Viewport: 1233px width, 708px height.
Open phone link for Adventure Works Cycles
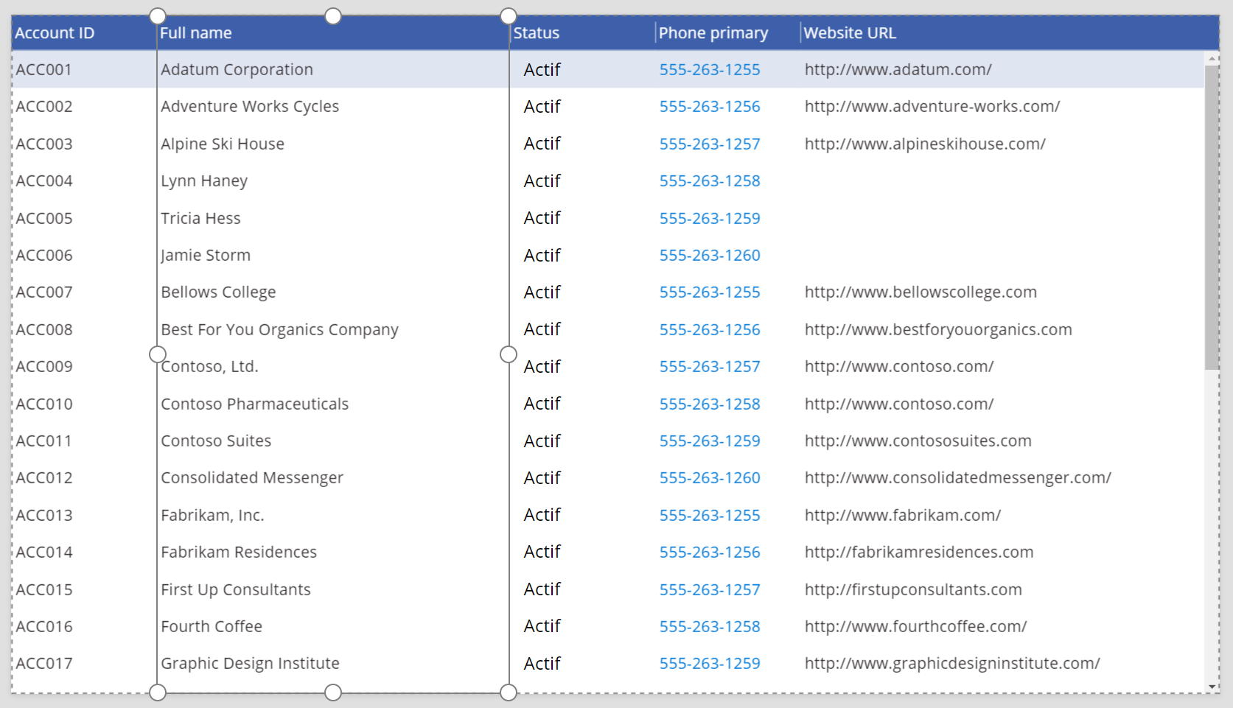coord(710,107)
